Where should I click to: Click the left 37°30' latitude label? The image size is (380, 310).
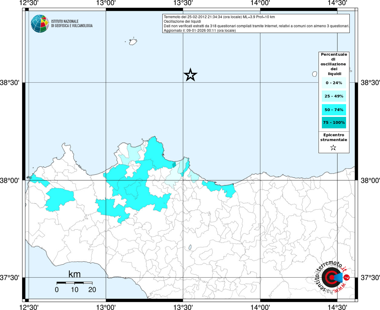point(10,278)
